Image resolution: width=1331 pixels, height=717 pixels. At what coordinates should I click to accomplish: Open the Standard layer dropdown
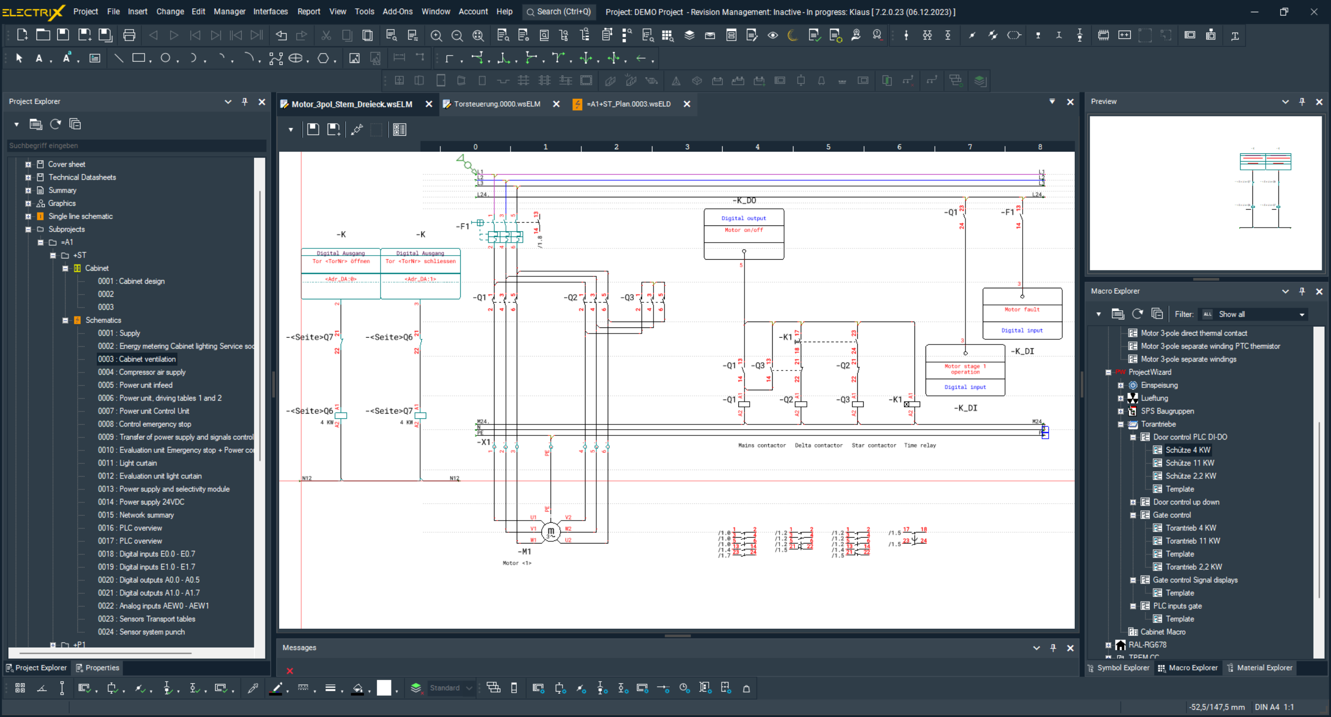click(x=450, y=688)
